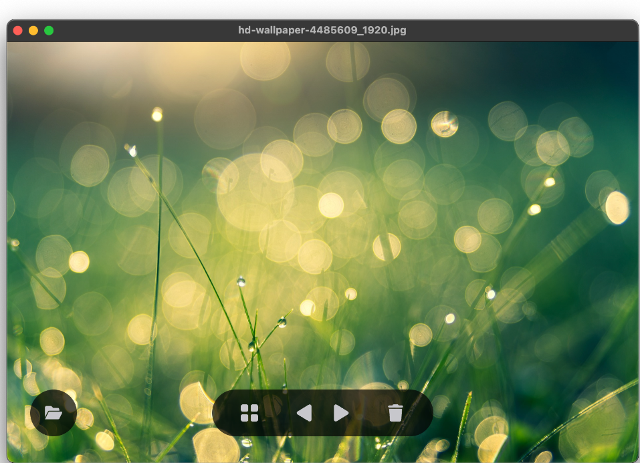The image size is (640, 463).
Task: Maximize the window with the green button
Action: (49, 30)
